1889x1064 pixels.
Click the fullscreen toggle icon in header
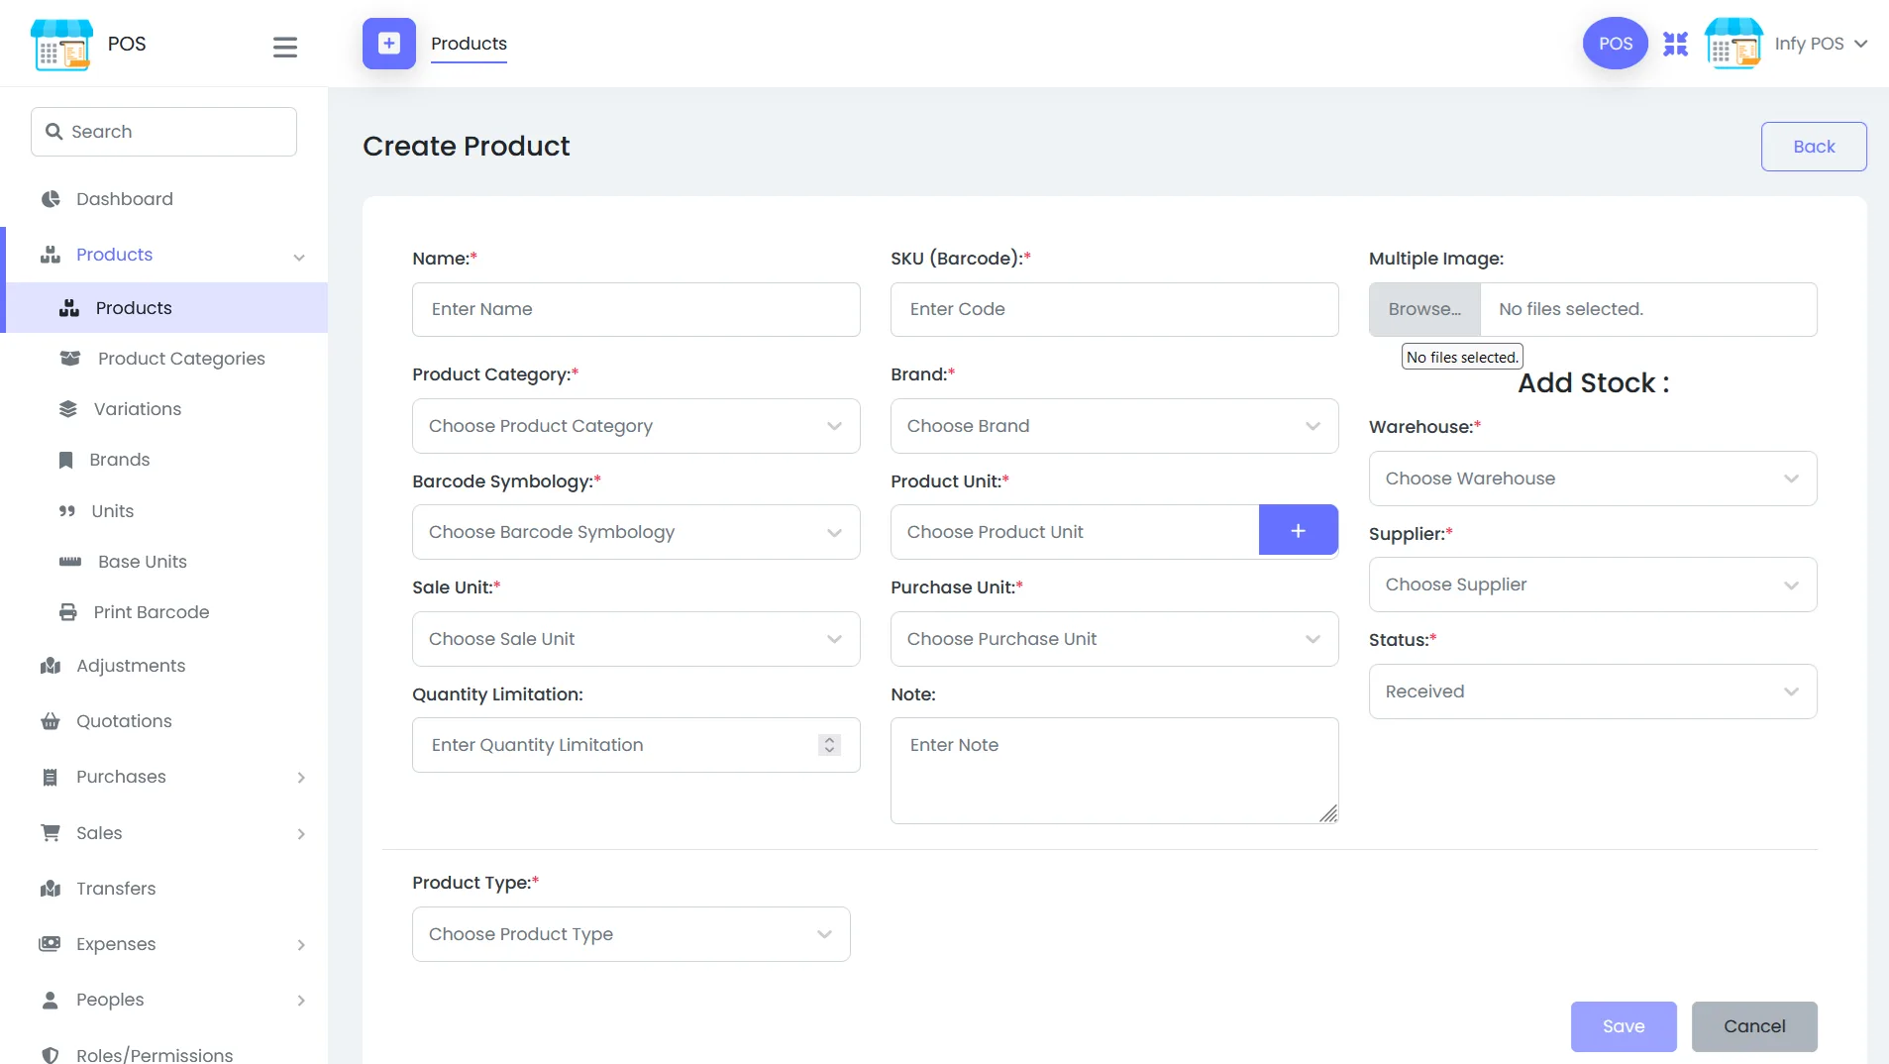[1675, 44]
